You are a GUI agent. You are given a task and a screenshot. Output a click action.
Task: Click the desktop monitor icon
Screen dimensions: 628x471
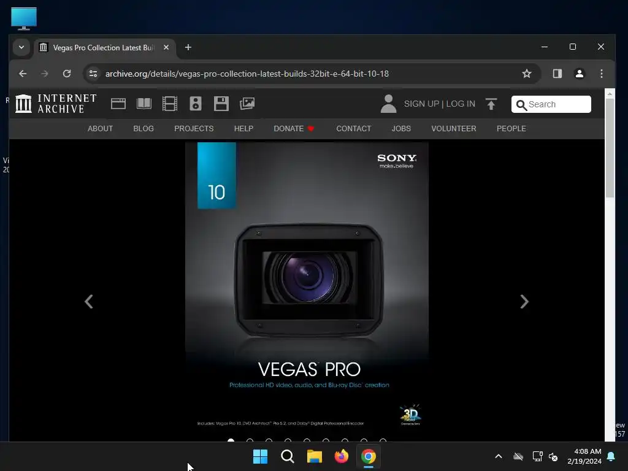[24, 18]
